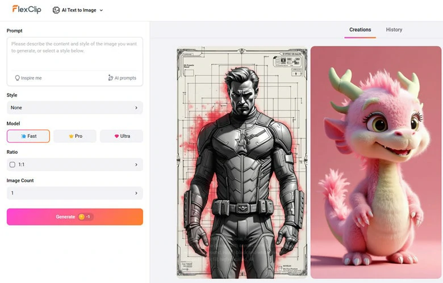Click the square ratio icon beside 1:1
The width and height of the screenshot is (443, 283).
[12, 164]
